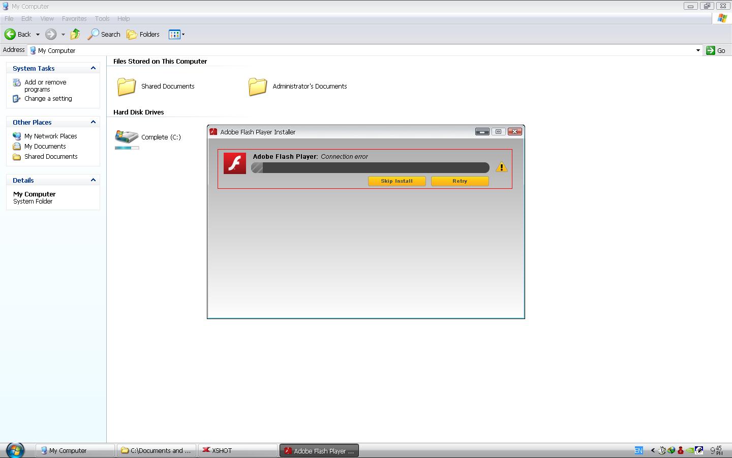The image size is (732, 458).
Task: Open Back history dropdown arrow
Action: point(38,35)
